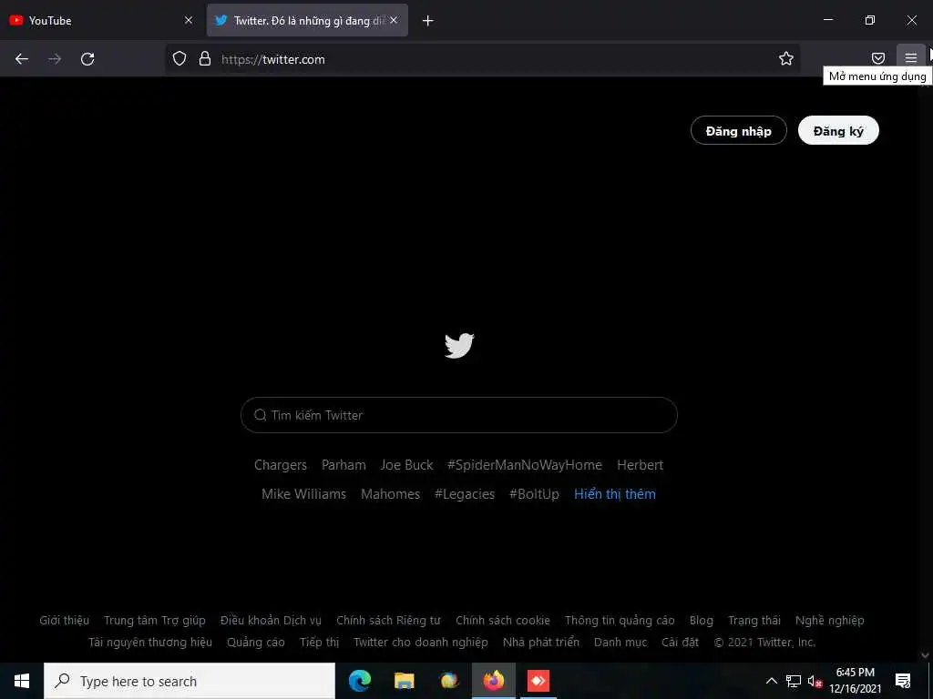Open the Windows Start menu
933x699 pixels.
click(x=22, y=681)
